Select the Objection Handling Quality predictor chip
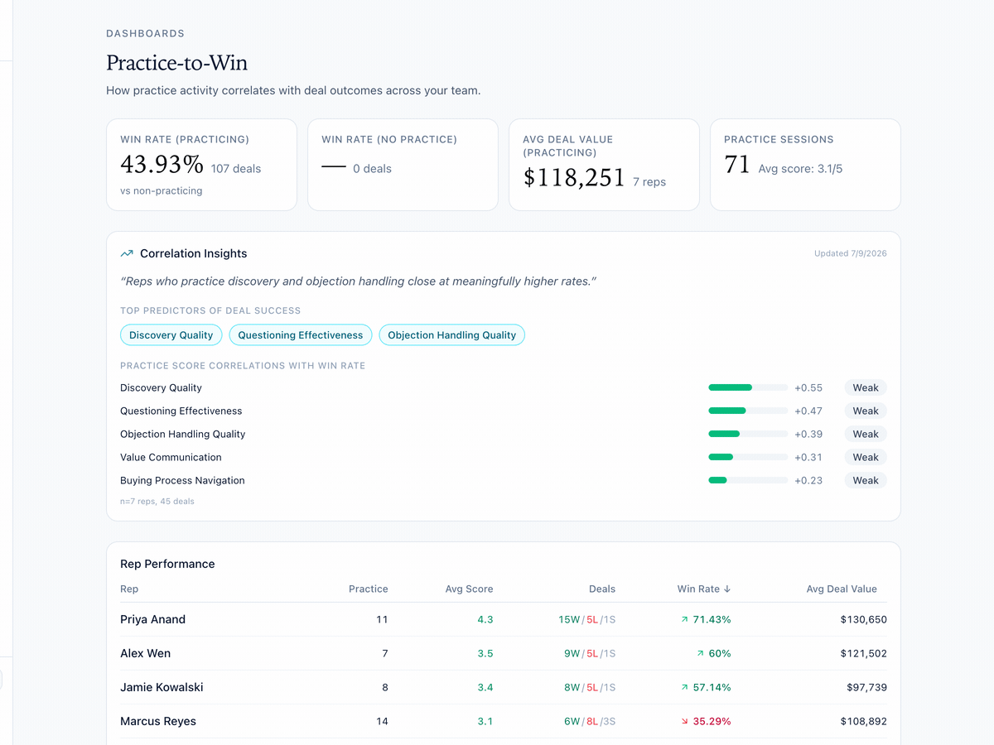 (x=451, y=335)
